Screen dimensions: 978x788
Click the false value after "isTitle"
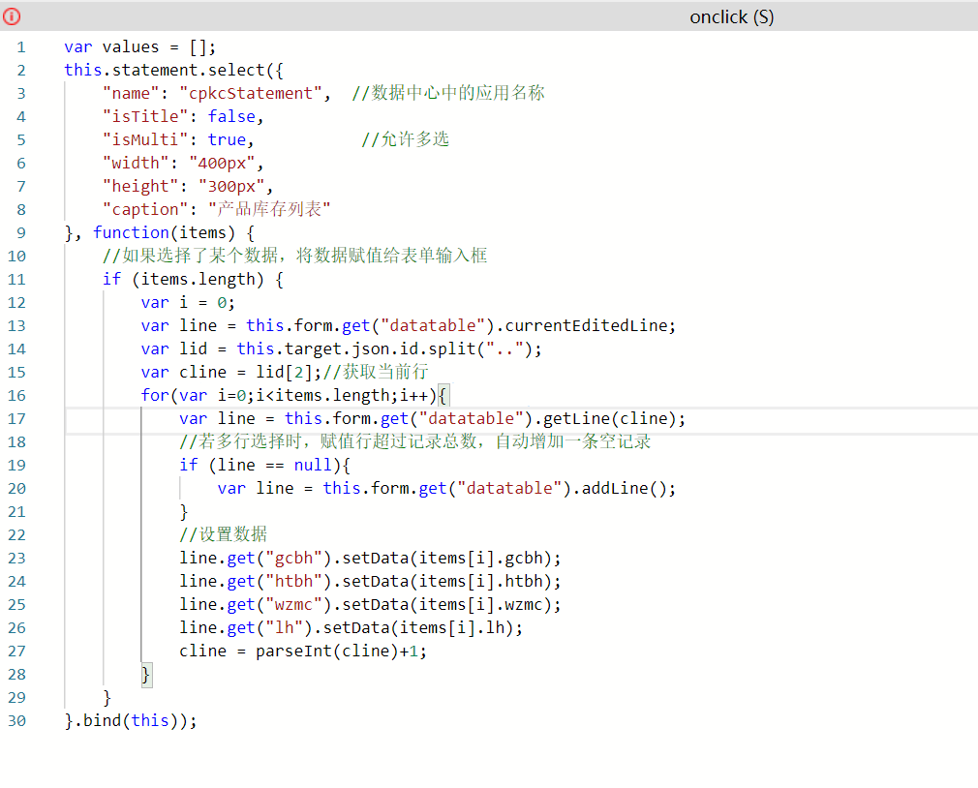coord(231,116)
